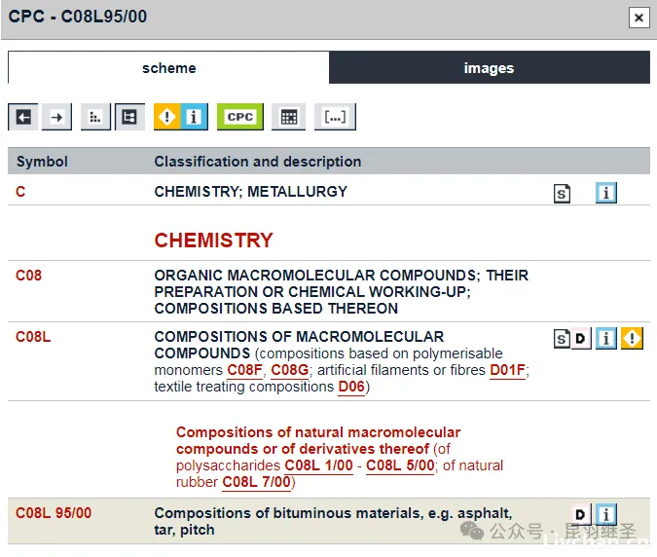The image size is (657, 557).
Task: Click the blue info icon in toolbar
Action: (194, 117)
